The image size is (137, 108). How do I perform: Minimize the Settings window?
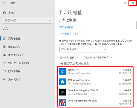[x=117, y=3]
